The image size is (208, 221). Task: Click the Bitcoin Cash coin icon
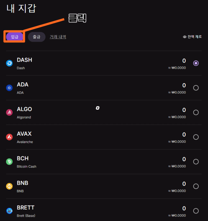(x=9, y=162)
